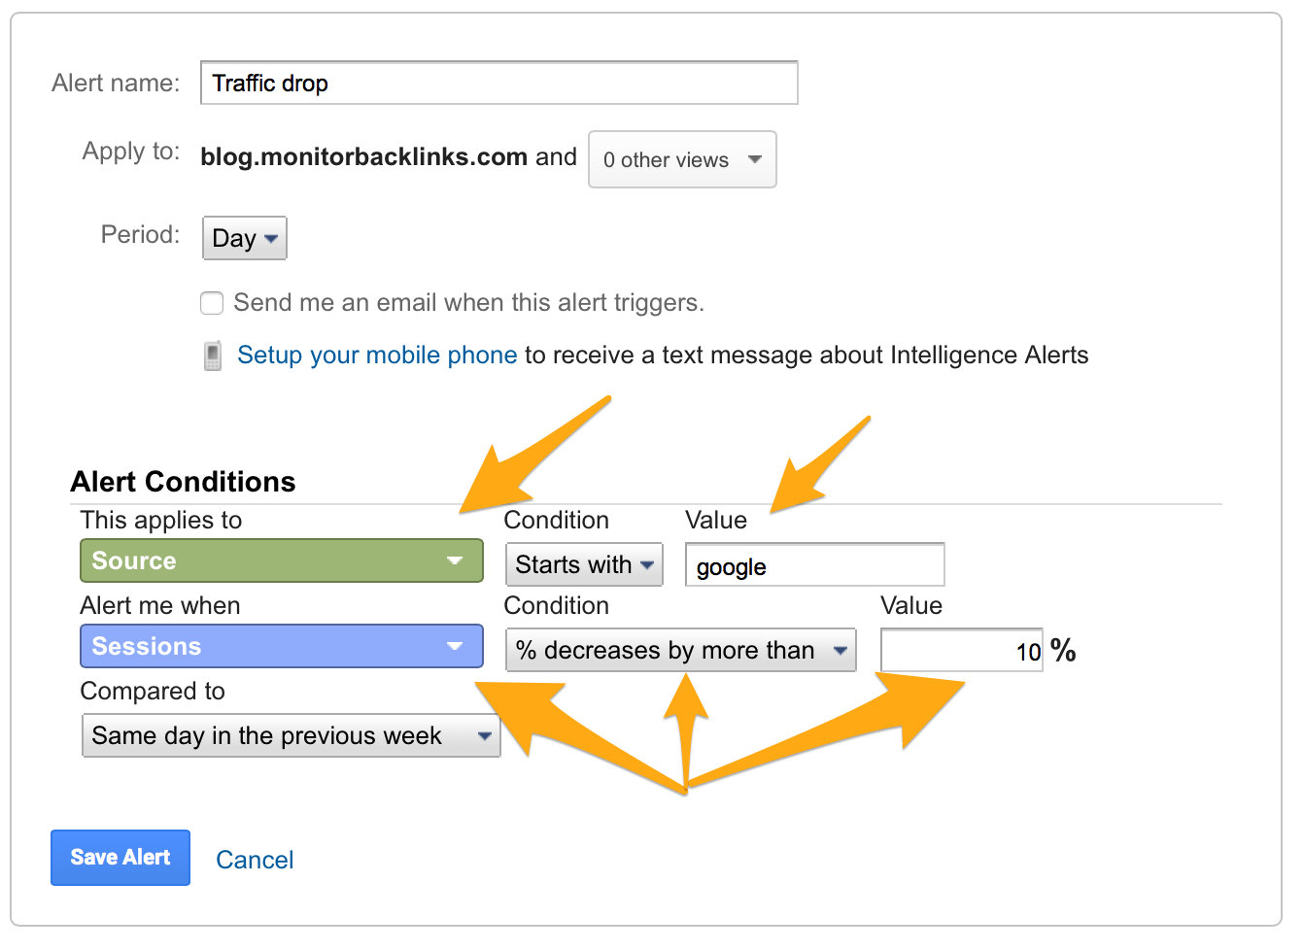Viewport: 1304px width, 950px height.
Task: Open Same day in previous week dropdown
Action: pyautogui.click(x=292, y=735)
